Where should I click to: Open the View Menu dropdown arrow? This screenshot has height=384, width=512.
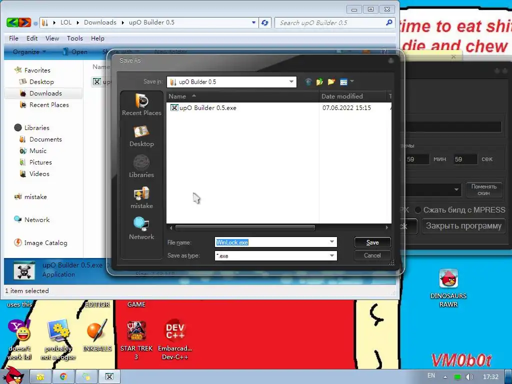352,81
